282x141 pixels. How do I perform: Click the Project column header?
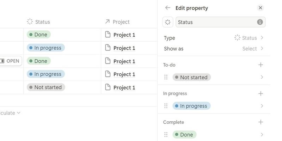(121, 22)
